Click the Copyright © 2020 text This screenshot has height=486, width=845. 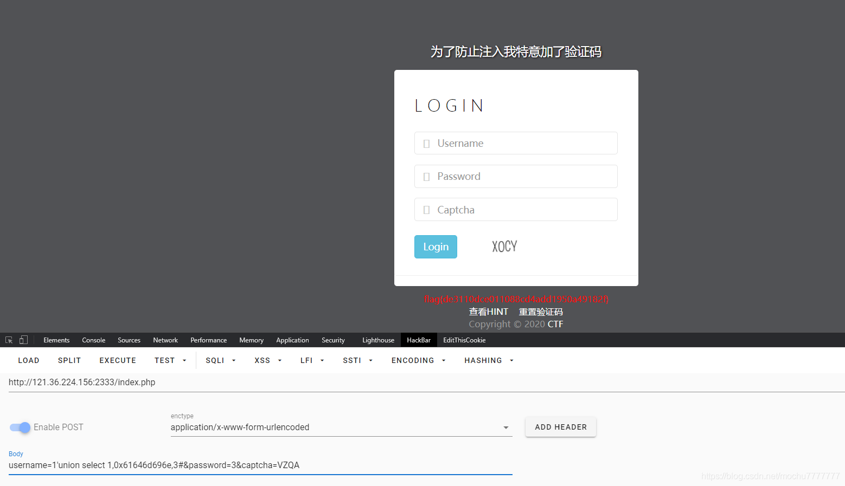[x=507, y=324]
